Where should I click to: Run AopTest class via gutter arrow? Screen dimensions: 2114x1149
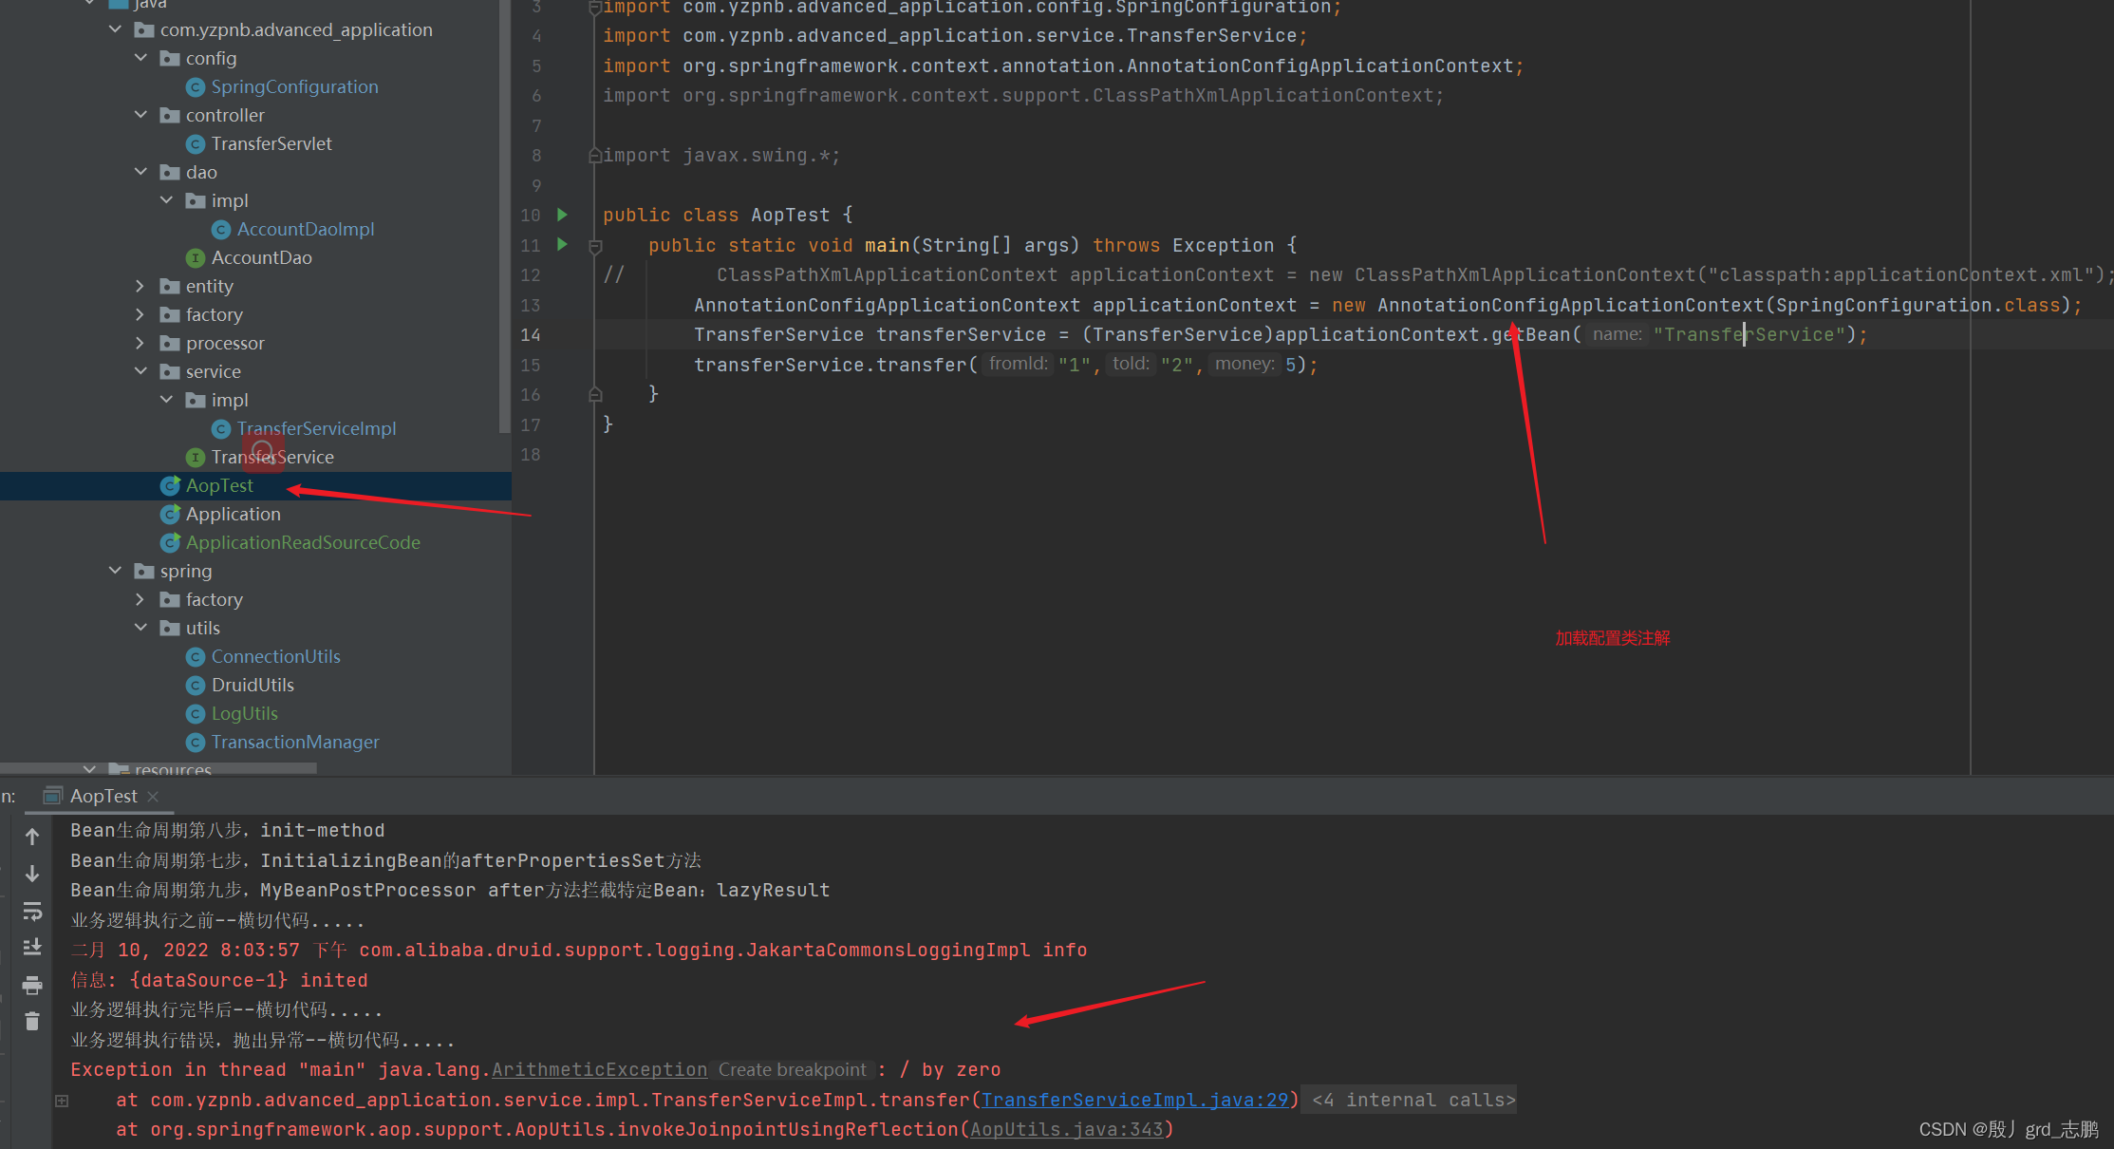(x=562, y=216)
